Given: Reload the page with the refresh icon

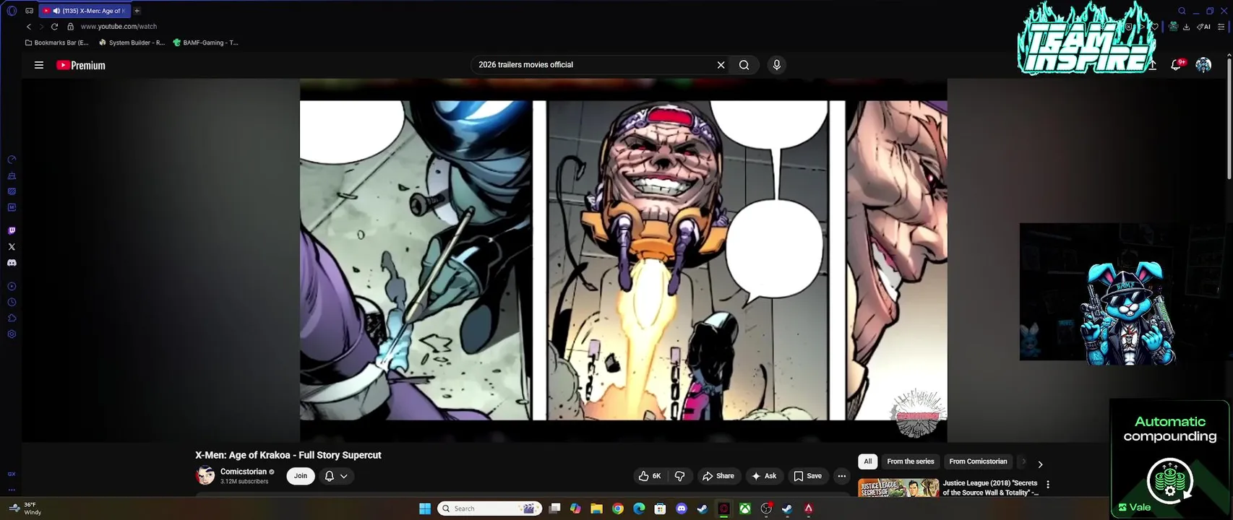Looking at the screenshot, I should pyautogui.click(x=54, y=27).
